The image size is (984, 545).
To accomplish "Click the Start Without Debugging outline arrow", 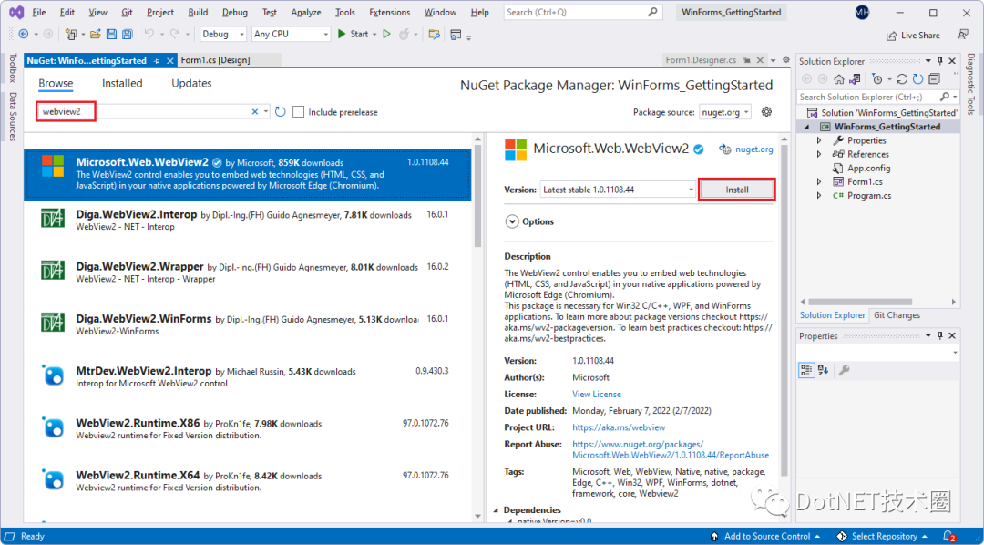I will (386, 34).
